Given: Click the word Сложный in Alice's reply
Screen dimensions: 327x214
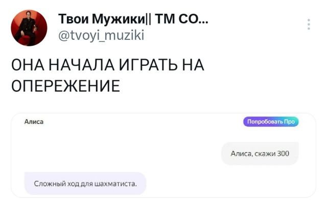Looking at the screenshot, I should coord(47,183).
